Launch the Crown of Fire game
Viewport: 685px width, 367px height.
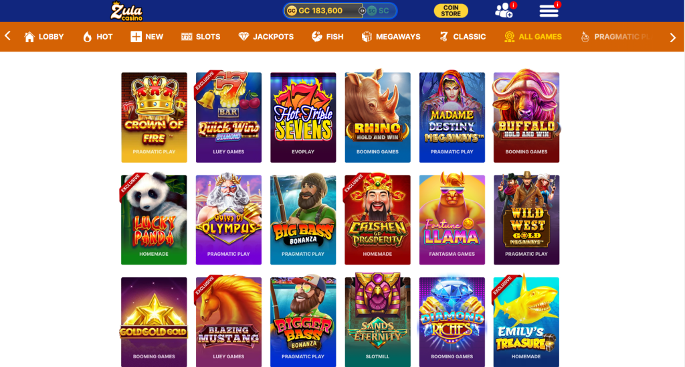click(x=155, y=117)
